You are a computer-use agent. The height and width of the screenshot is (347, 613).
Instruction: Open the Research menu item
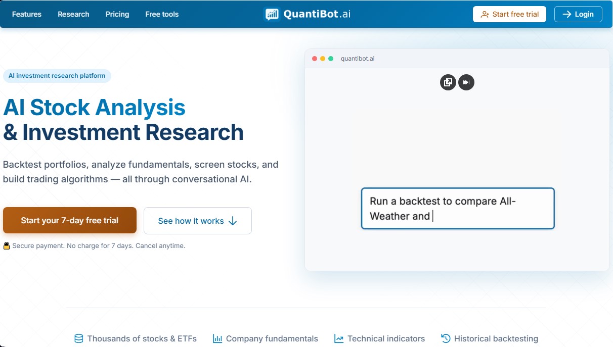(73, 14)
